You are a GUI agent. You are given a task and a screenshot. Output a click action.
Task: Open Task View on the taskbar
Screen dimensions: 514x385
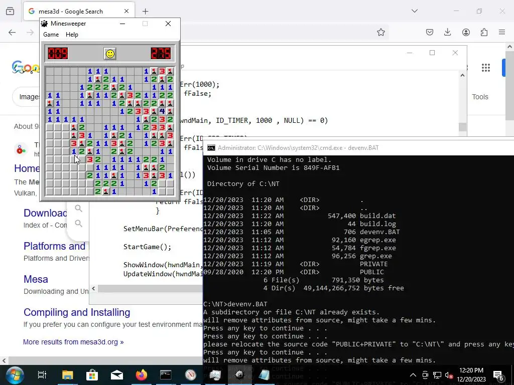click(42, 375)
